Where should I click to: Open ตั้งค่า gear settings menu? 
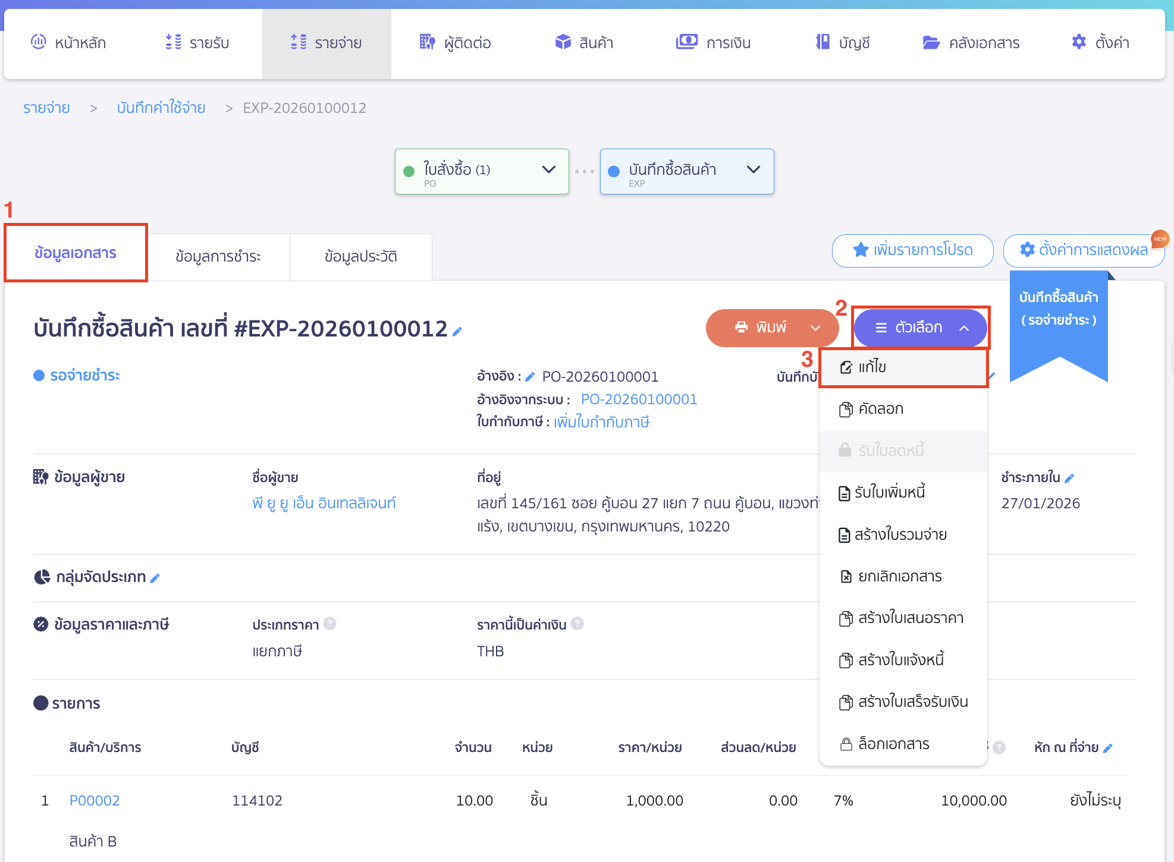[1100, 43]
